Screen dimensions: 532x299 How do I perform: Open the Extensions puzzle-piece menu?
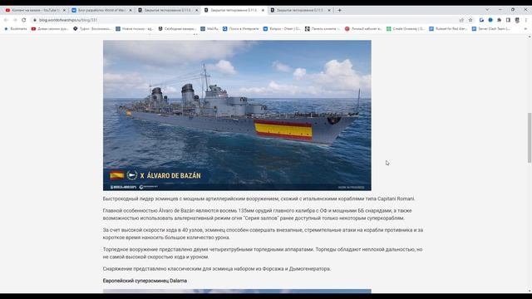(x=499, y=20)
